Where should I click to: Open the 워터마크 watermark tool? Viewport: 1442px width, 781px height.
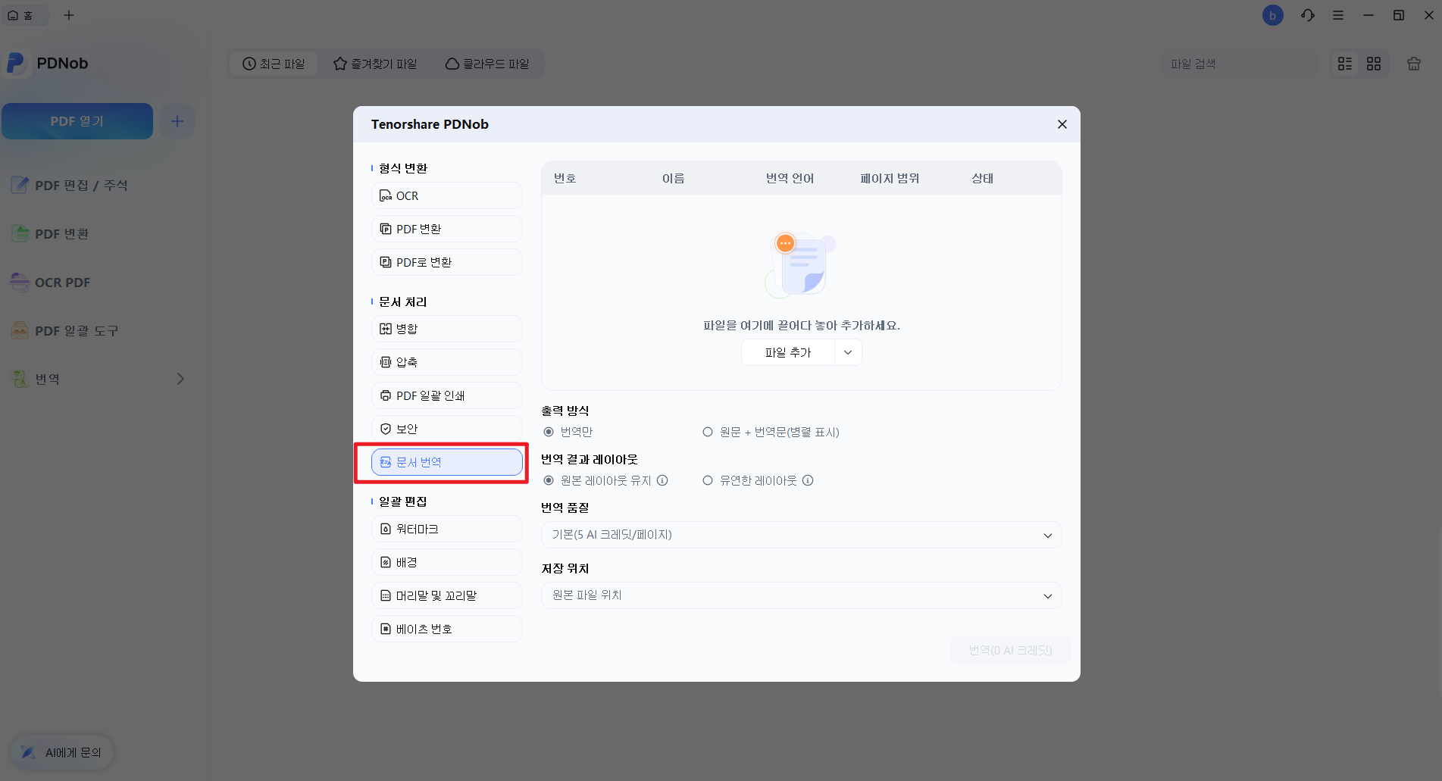point(446,529)
